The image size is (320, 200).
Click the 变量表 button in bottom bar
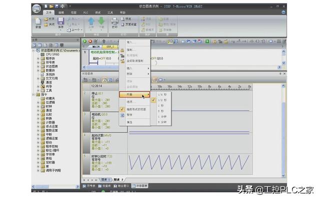[x=104, y=186]
